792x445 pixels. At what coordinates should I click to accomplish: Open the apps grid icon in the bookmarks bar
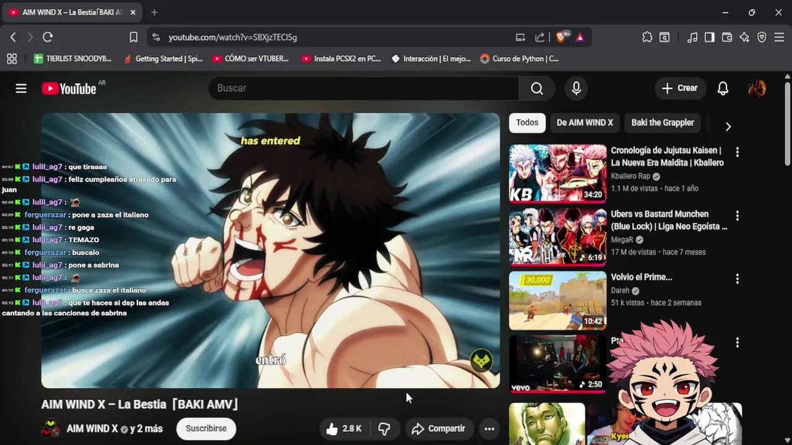pos(12,59)
